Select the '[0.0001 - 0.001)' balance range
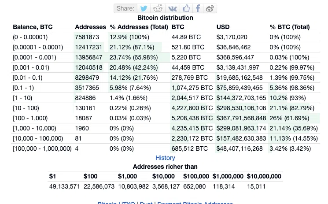328x204 pixels. (34, 57)
